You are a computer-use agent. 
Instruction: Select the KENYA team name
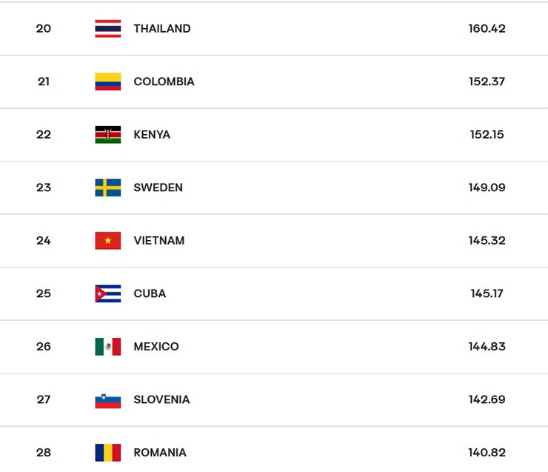[152, 135]
